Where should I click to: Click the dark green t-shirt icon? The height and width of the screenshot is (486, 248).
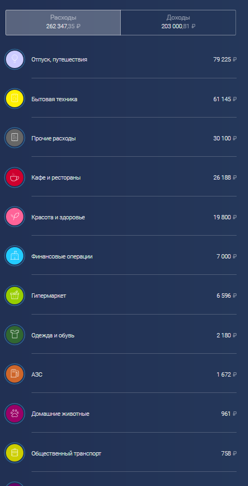click(x=15, y=335)
